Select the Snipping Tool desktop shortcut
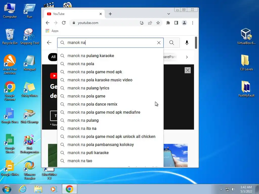Screen dimensions: 259x194 coord(30,37)
